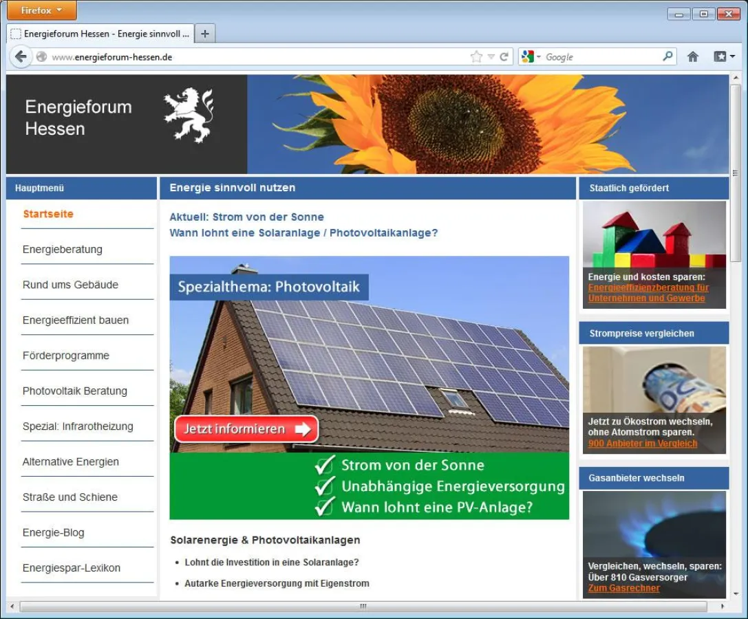The height and width of the screenshot is (619, 748).
Task: Click the 900 Anbieter im Vergleich link
Action: [x=643, y=444]
